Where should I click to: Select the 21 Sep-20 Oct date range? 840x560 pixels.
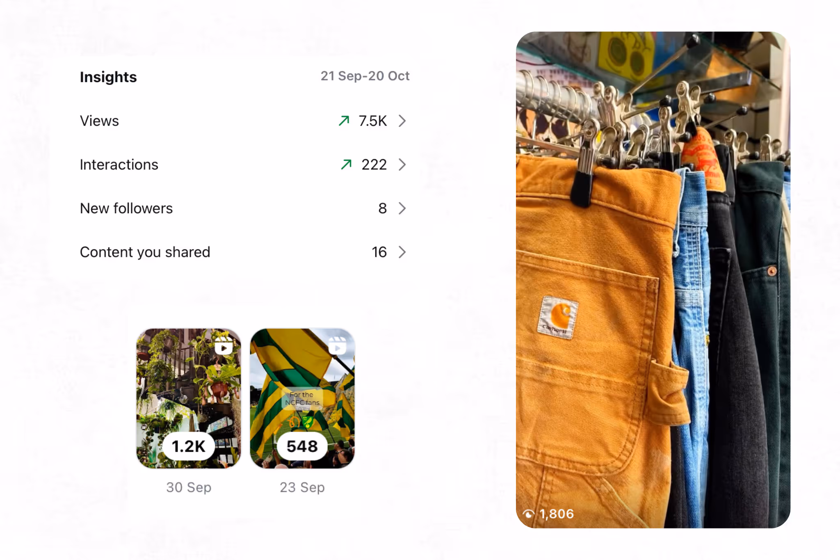[365, 76]
